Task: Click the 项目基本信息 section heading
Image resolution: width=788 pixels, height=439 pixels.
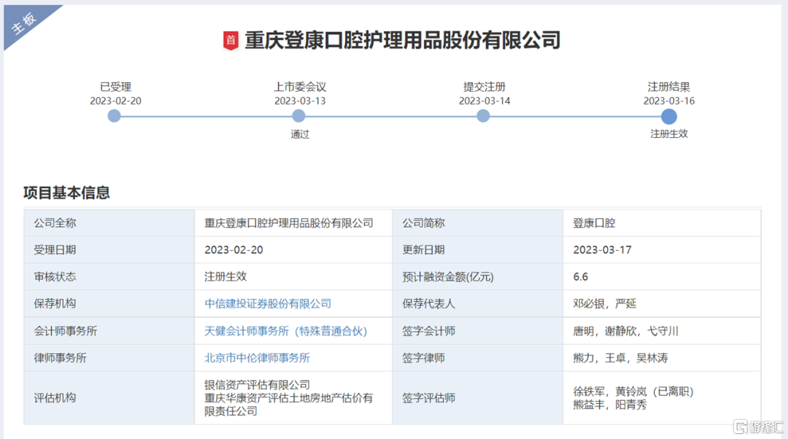Action: pos(66,193)
